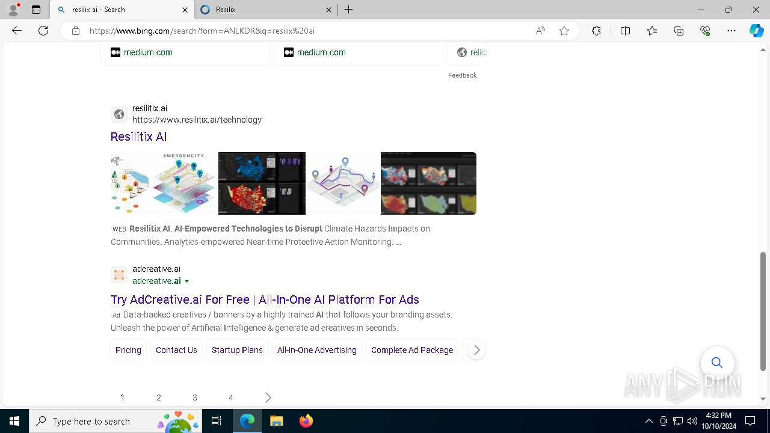Show more sitelinks with right chevron
The height and width of the screenshot is (433, 770).
pos(476,350)
